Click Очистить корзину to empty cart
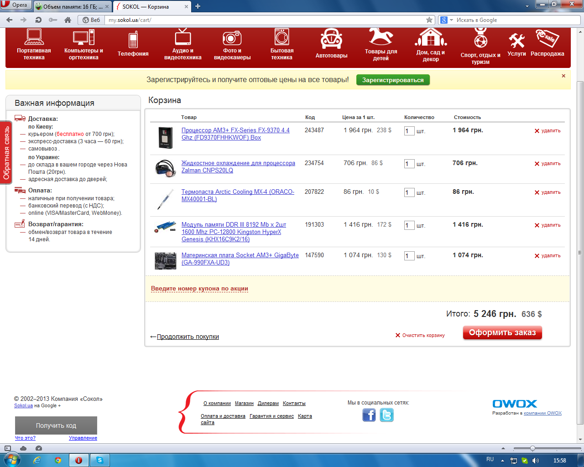The height and width of the screenshot is (467, 584). coord(420,335)
